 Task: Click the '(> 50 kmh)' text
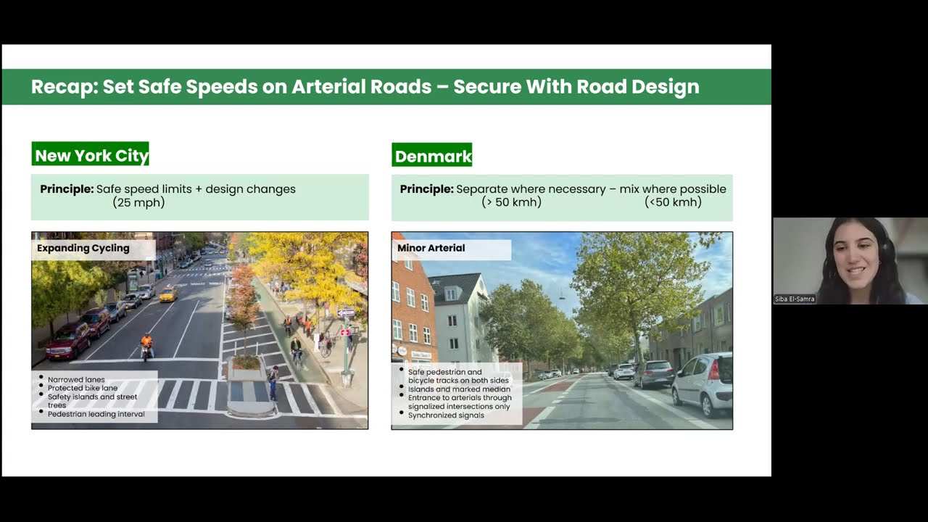coord(511,203)
